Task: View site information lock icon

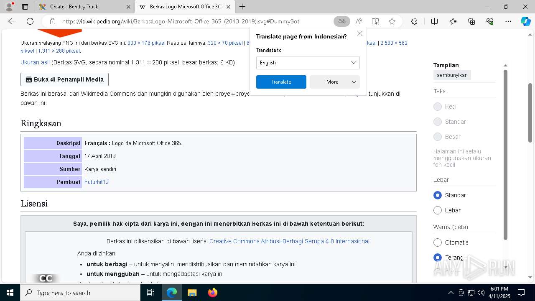Action: tap(52, 21)
